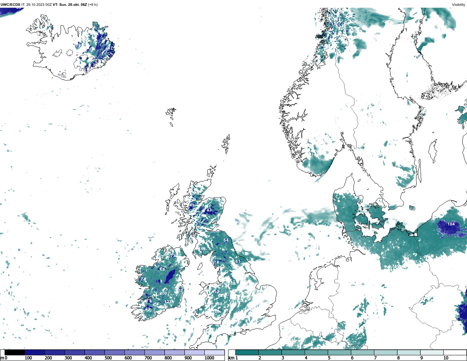Select the 300–400 m legend color swatch
Viewport: 467px width, 361px height.
pos(74,353)
